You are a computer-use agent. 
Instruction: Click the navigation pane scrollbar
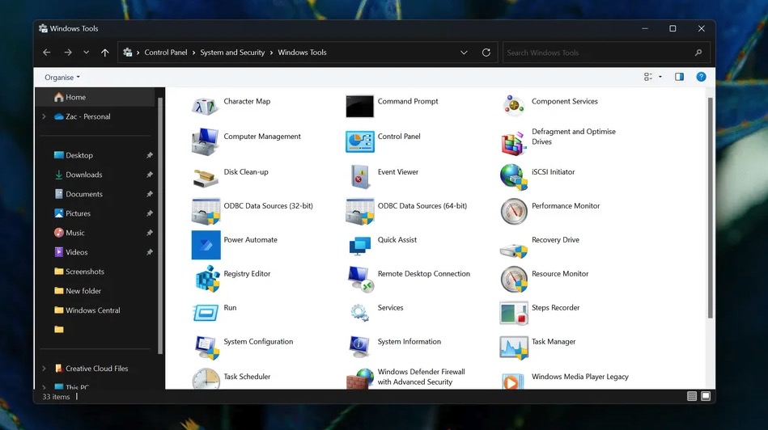coord(159,225)
